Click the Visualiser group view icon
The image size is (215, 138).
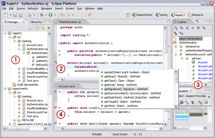(x=200, y=103)
